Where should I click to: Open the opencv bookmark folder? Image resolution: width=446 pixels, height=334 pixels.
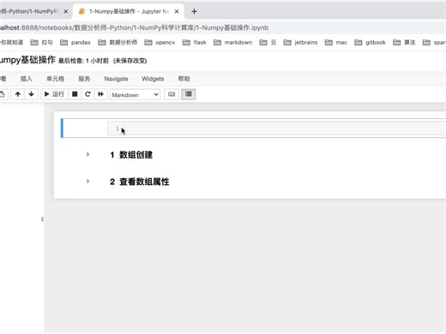160,43
